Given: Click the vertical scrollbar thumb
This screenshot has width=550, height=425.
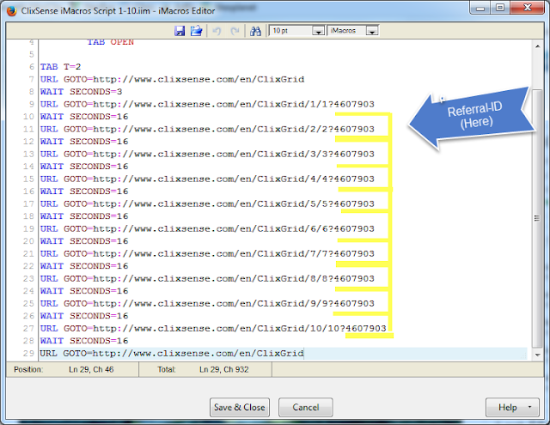Looking at the screenshot, I should 537,218.
